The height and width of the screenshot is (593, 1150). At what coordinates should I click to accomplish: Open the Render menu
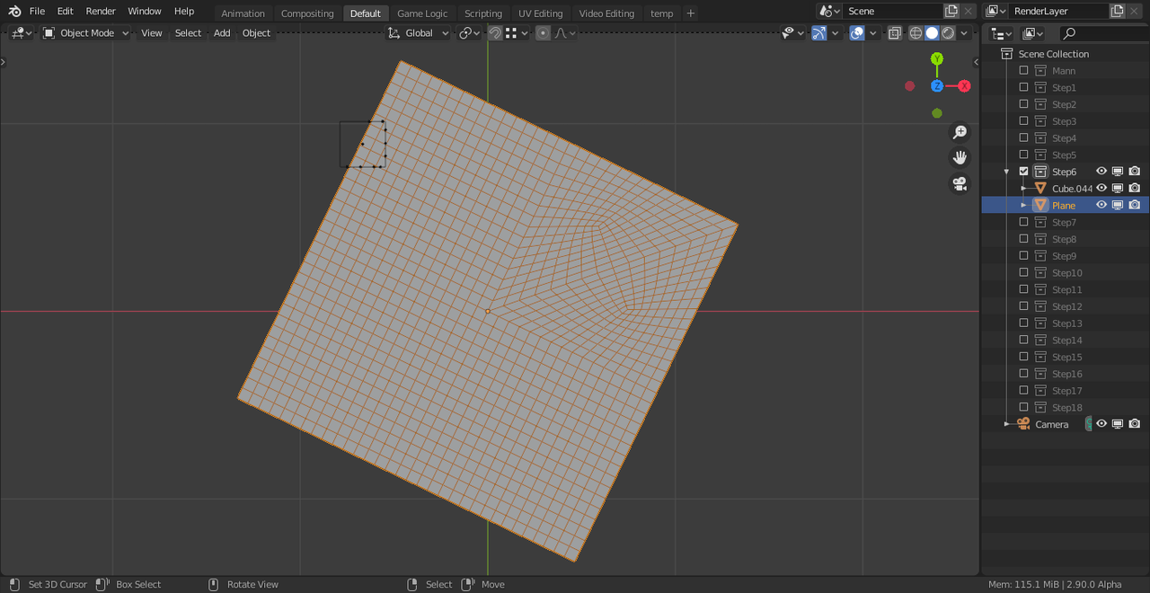pyautogui.click(x=101, y=12)
